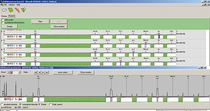Click the Zoom slider right arrow

[20, 72]
